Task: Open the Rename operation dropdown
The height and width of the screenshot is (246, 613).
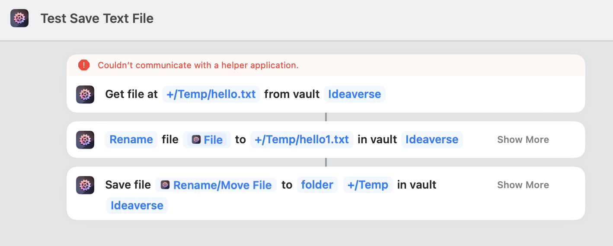Action: point(131,139)
